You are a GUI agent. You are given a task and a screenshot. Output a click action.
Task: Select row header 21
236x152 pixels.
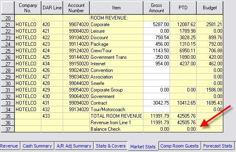click(8, 25)
